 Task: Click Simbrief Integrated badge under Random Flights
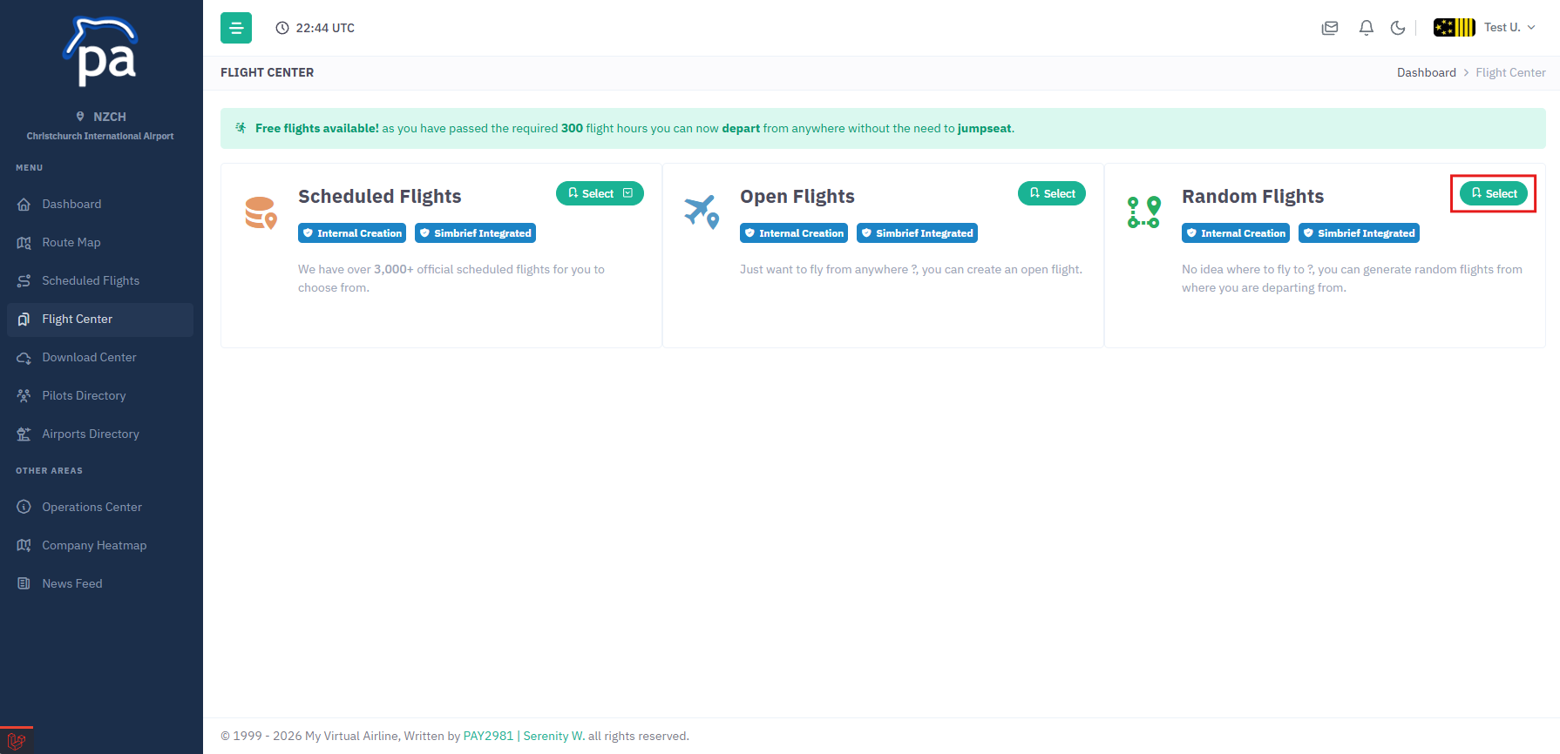pyautogui.click(x=1359, y=233)
